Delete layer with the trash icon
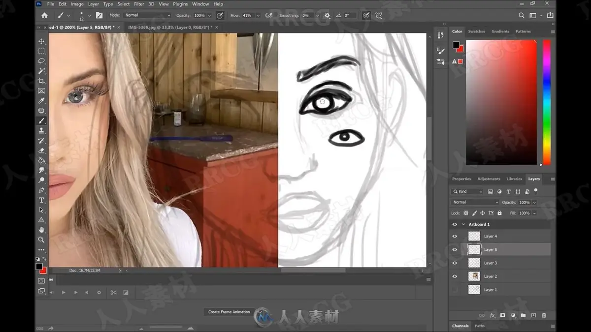Viewport: 591px width, 332px height. tap(544, 315)
